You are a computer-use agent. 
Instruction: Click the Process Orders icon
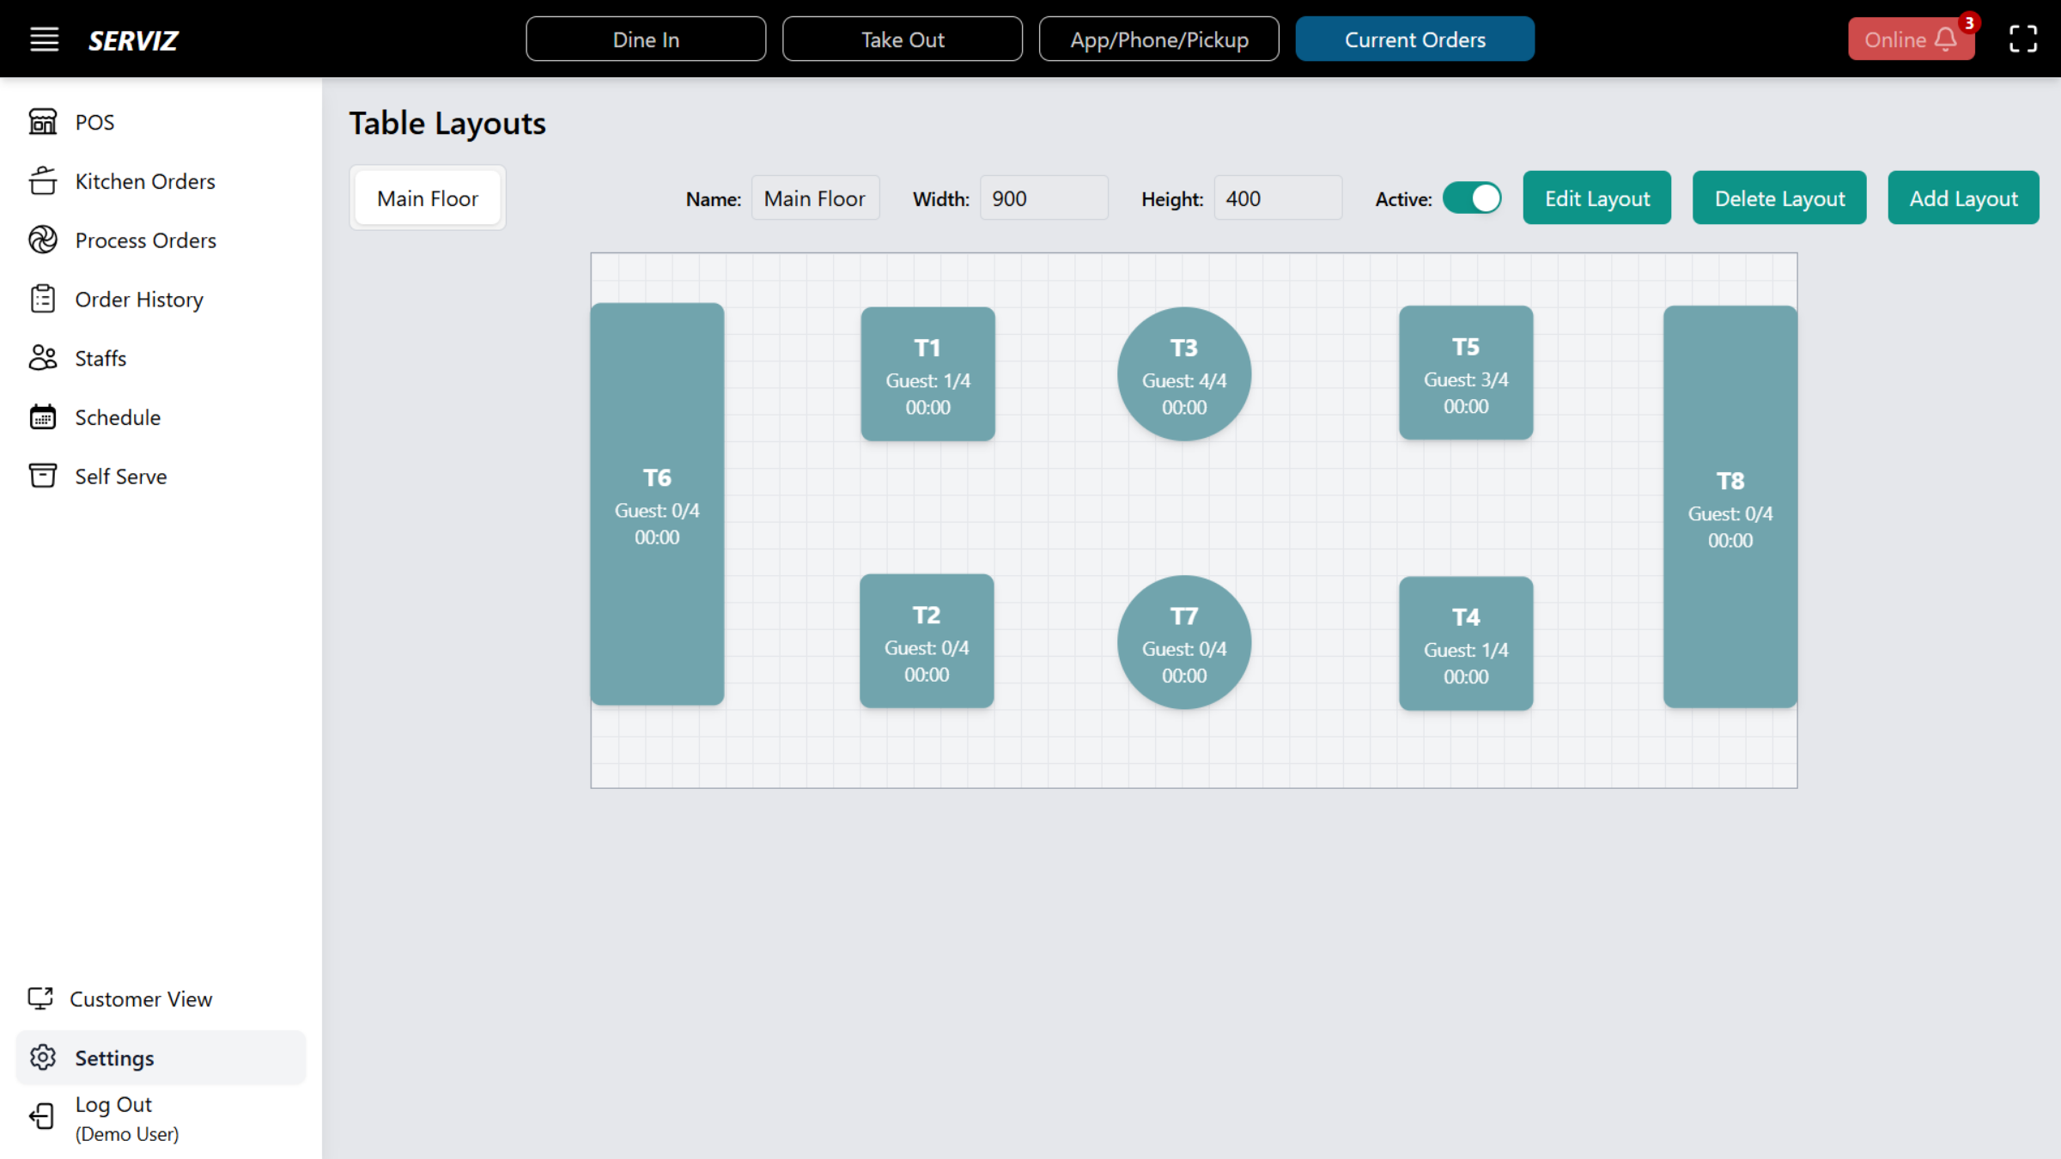click(x=43, y=240)
